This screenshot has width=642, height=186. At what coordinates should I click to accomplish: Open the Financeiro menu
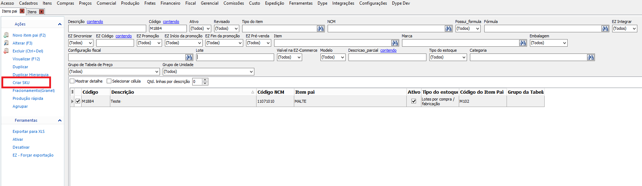(x=170, y=3)
